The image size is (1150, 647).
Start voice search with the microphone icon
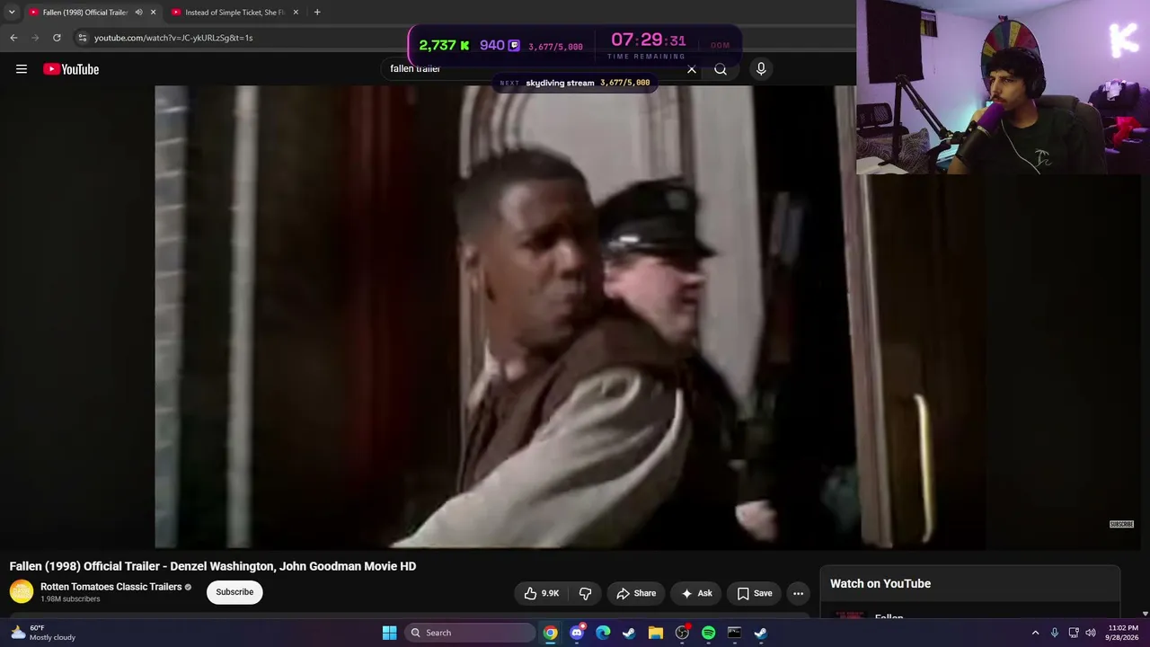[x=761, y=69]
